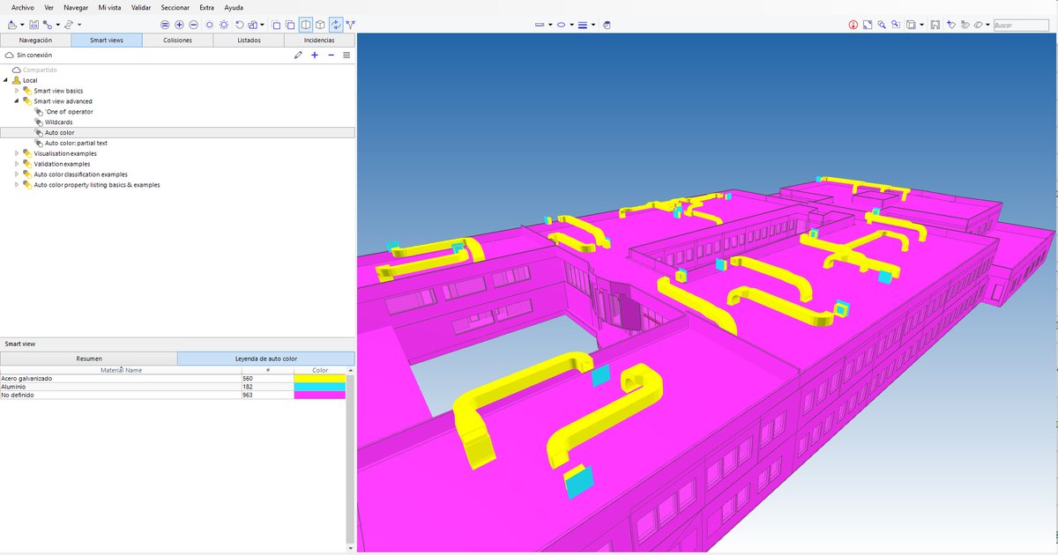
Task: Open the Navegar menu
Action: (76, 7)
